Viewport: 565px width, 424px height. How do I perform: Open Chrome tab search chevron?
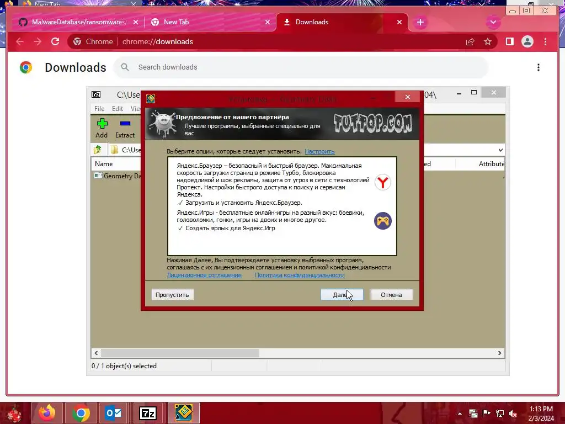pyautogui.click(x=493, y=22)
